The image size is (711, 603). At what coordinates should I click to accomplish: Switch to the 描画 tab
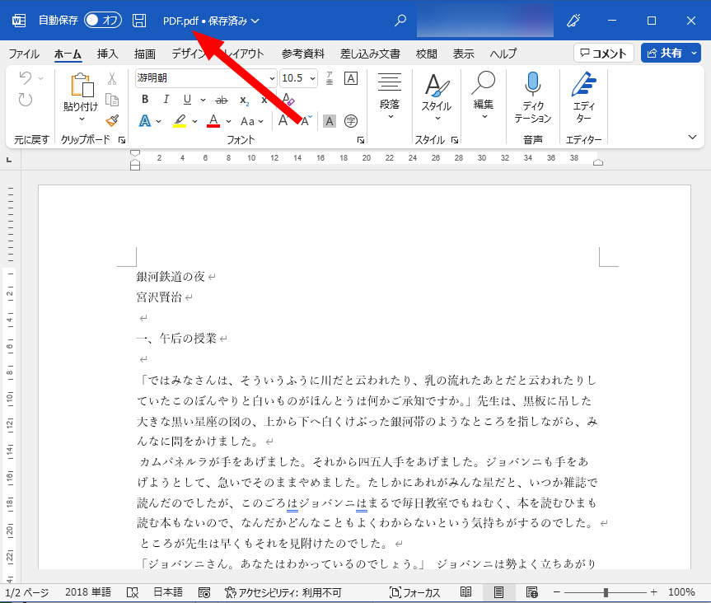coord(145,54)
